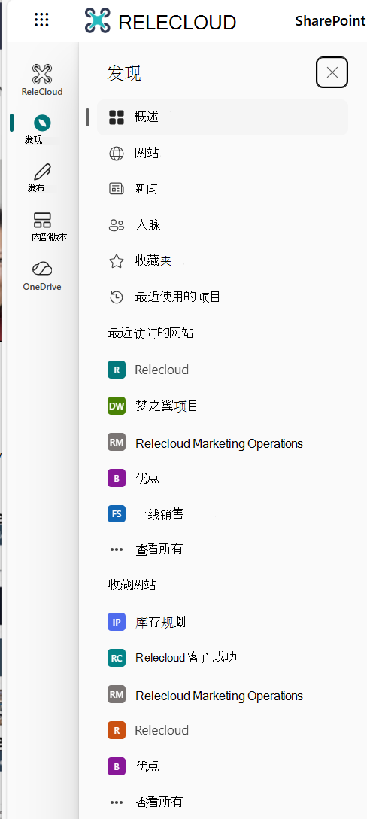Click the teal RC site icon

pyautogui.click(x=117, y=658)
